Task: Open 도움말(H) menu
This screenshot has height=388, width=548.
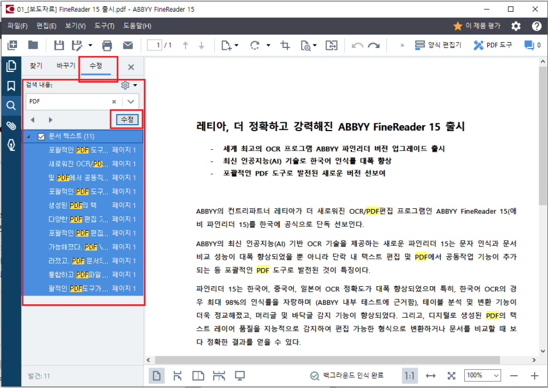Action: coord(138,26)
